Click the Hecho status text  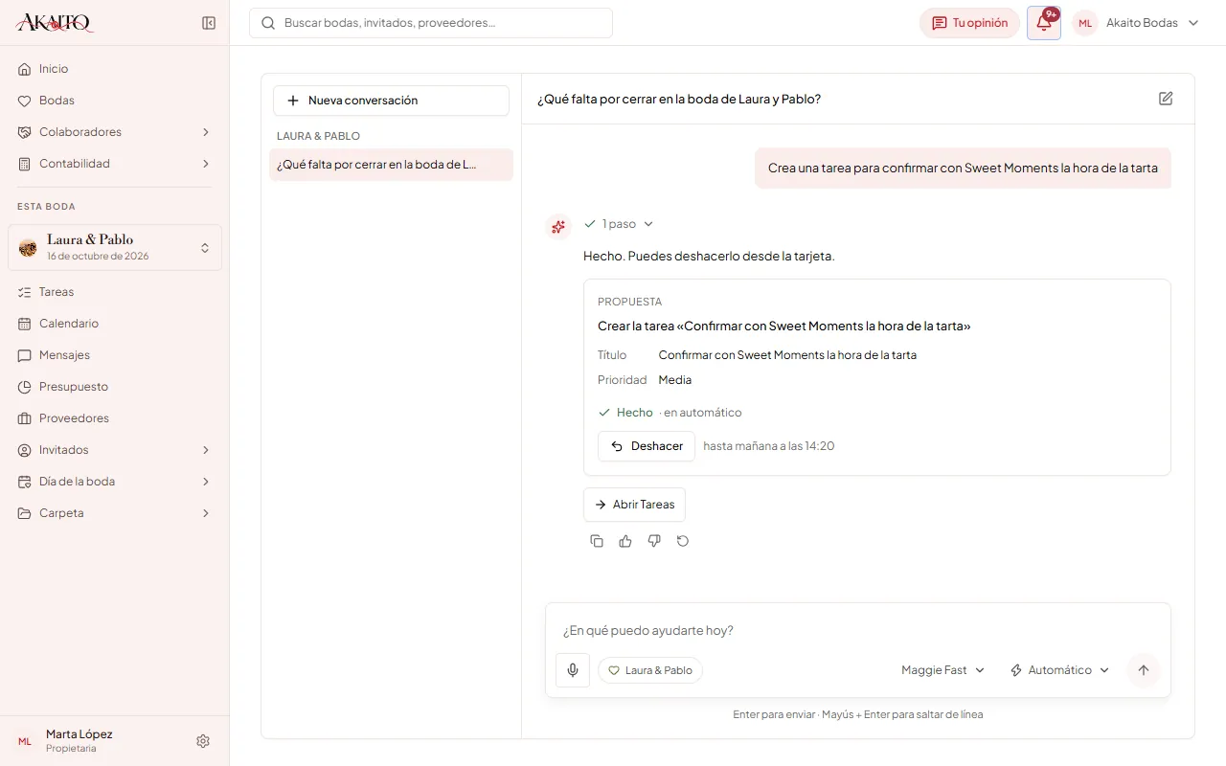634,413
